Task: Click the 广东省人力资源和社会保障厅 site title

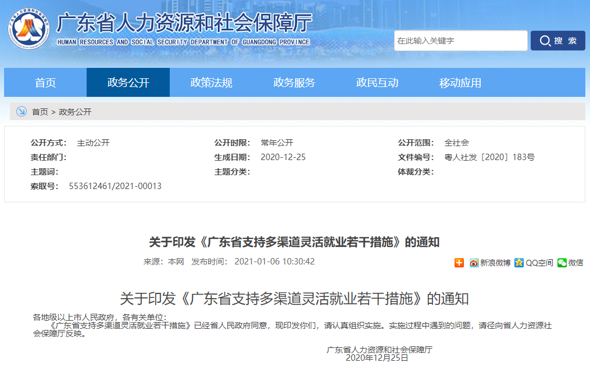Action: point(184,23)
